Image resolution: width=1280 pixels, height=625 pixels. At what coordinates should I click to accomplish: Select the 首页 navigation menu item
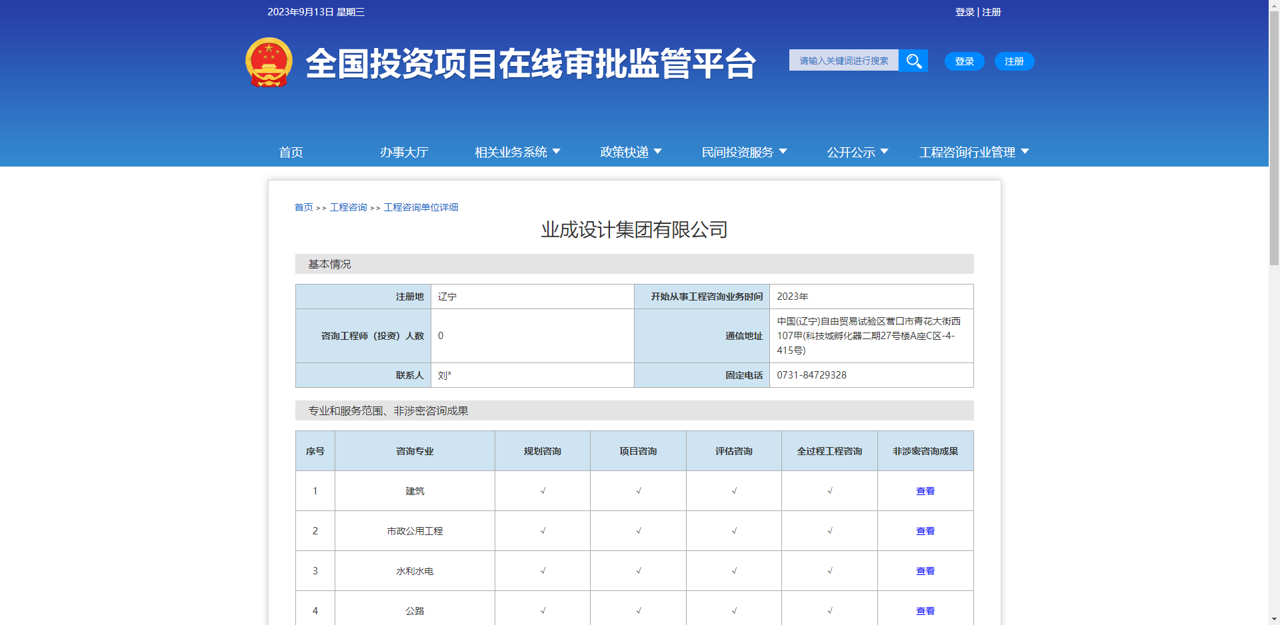(x=290, y=152)
